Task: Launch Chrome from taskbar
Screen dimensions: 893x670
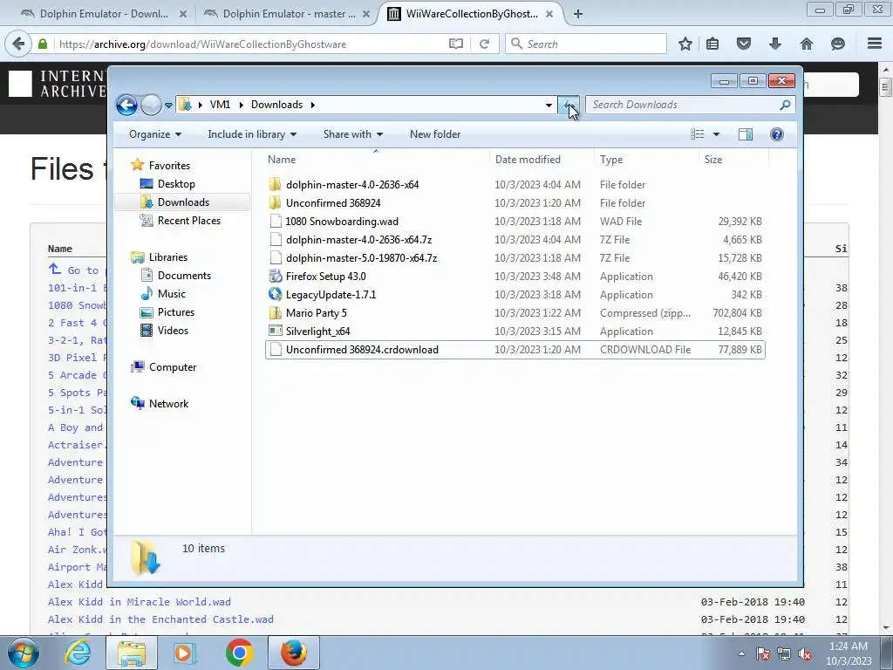Action: [239, 653]
